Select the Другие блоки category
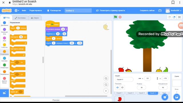Image resolution: width=183 pixels, height=103 pixels. click(5, 80)
